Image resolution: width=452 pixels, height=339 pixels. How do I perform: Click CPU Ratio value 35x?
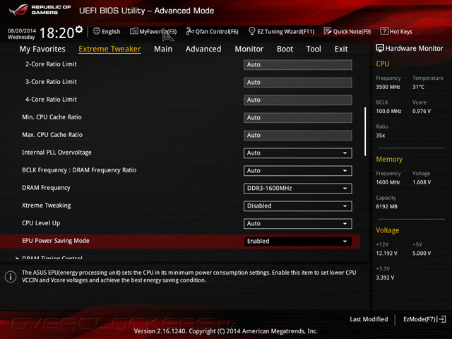(x=380, y=136)
